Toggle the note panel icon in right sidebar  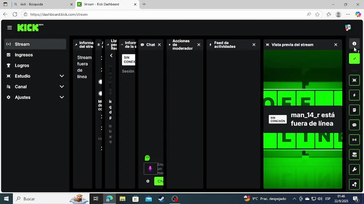[354, 110]
